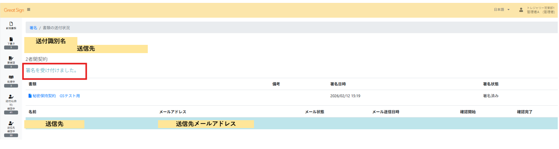The width and height of the screenshot is (559, 149).
Task: Click the 送信先確認中 badge showing 30
Action: click(11, 135)
